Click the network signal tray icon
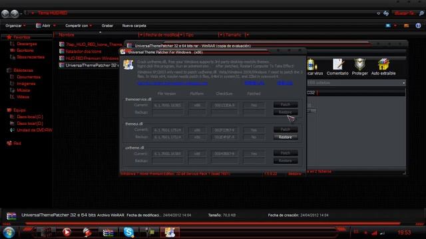The image size is (426, 239). [374, 232]
